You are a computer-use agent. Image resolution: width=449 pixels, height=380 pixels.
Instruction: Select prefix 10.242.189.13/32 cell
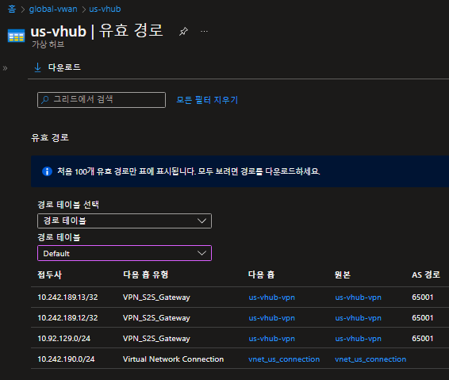click(x=67, y=297)
